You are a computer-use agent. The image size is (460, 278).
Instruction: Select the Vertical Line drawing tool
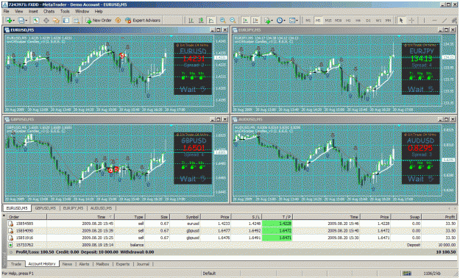(424, 21)
